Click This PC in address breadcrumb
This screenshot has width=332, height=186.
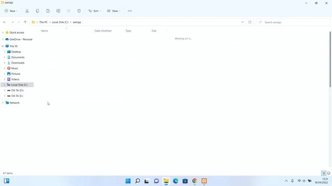click(44, 22)
